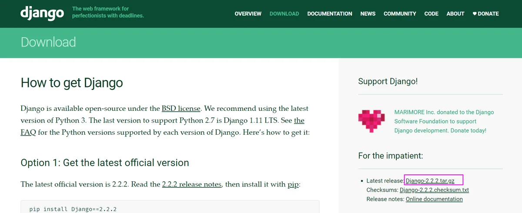
Task: Open Django-2.2.2.checksum.txt link
Action: [434, 190]
